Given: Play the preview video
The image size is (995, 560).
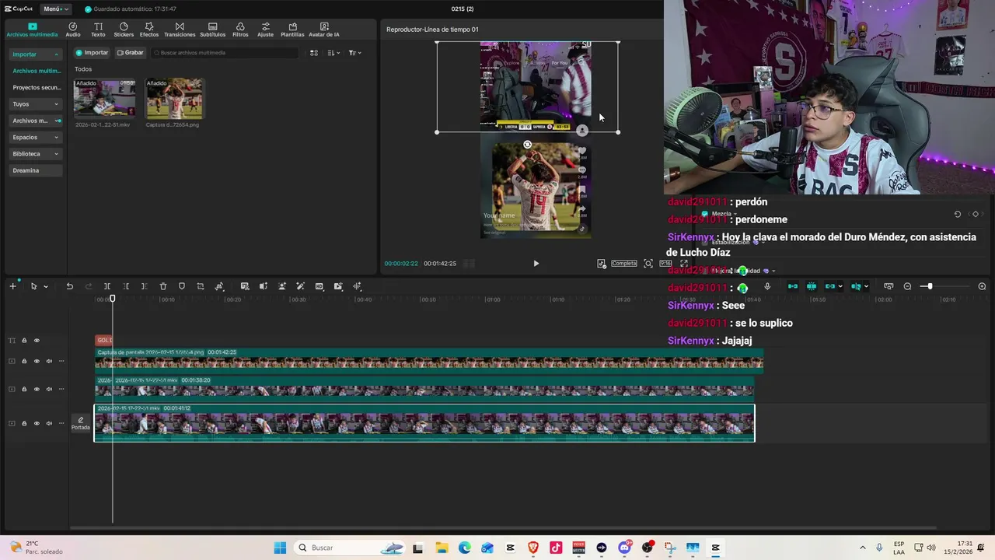Looking at the screenshot, I should (536, 264).
